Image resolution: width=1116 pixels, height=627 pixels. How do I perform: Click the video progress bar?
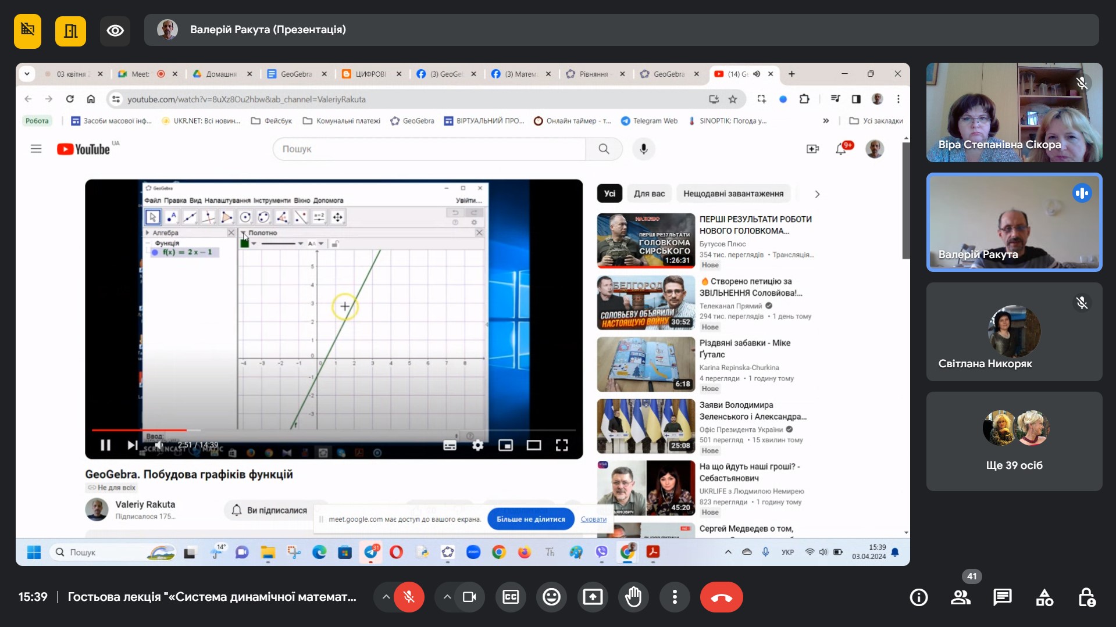[x=333, y=431]
